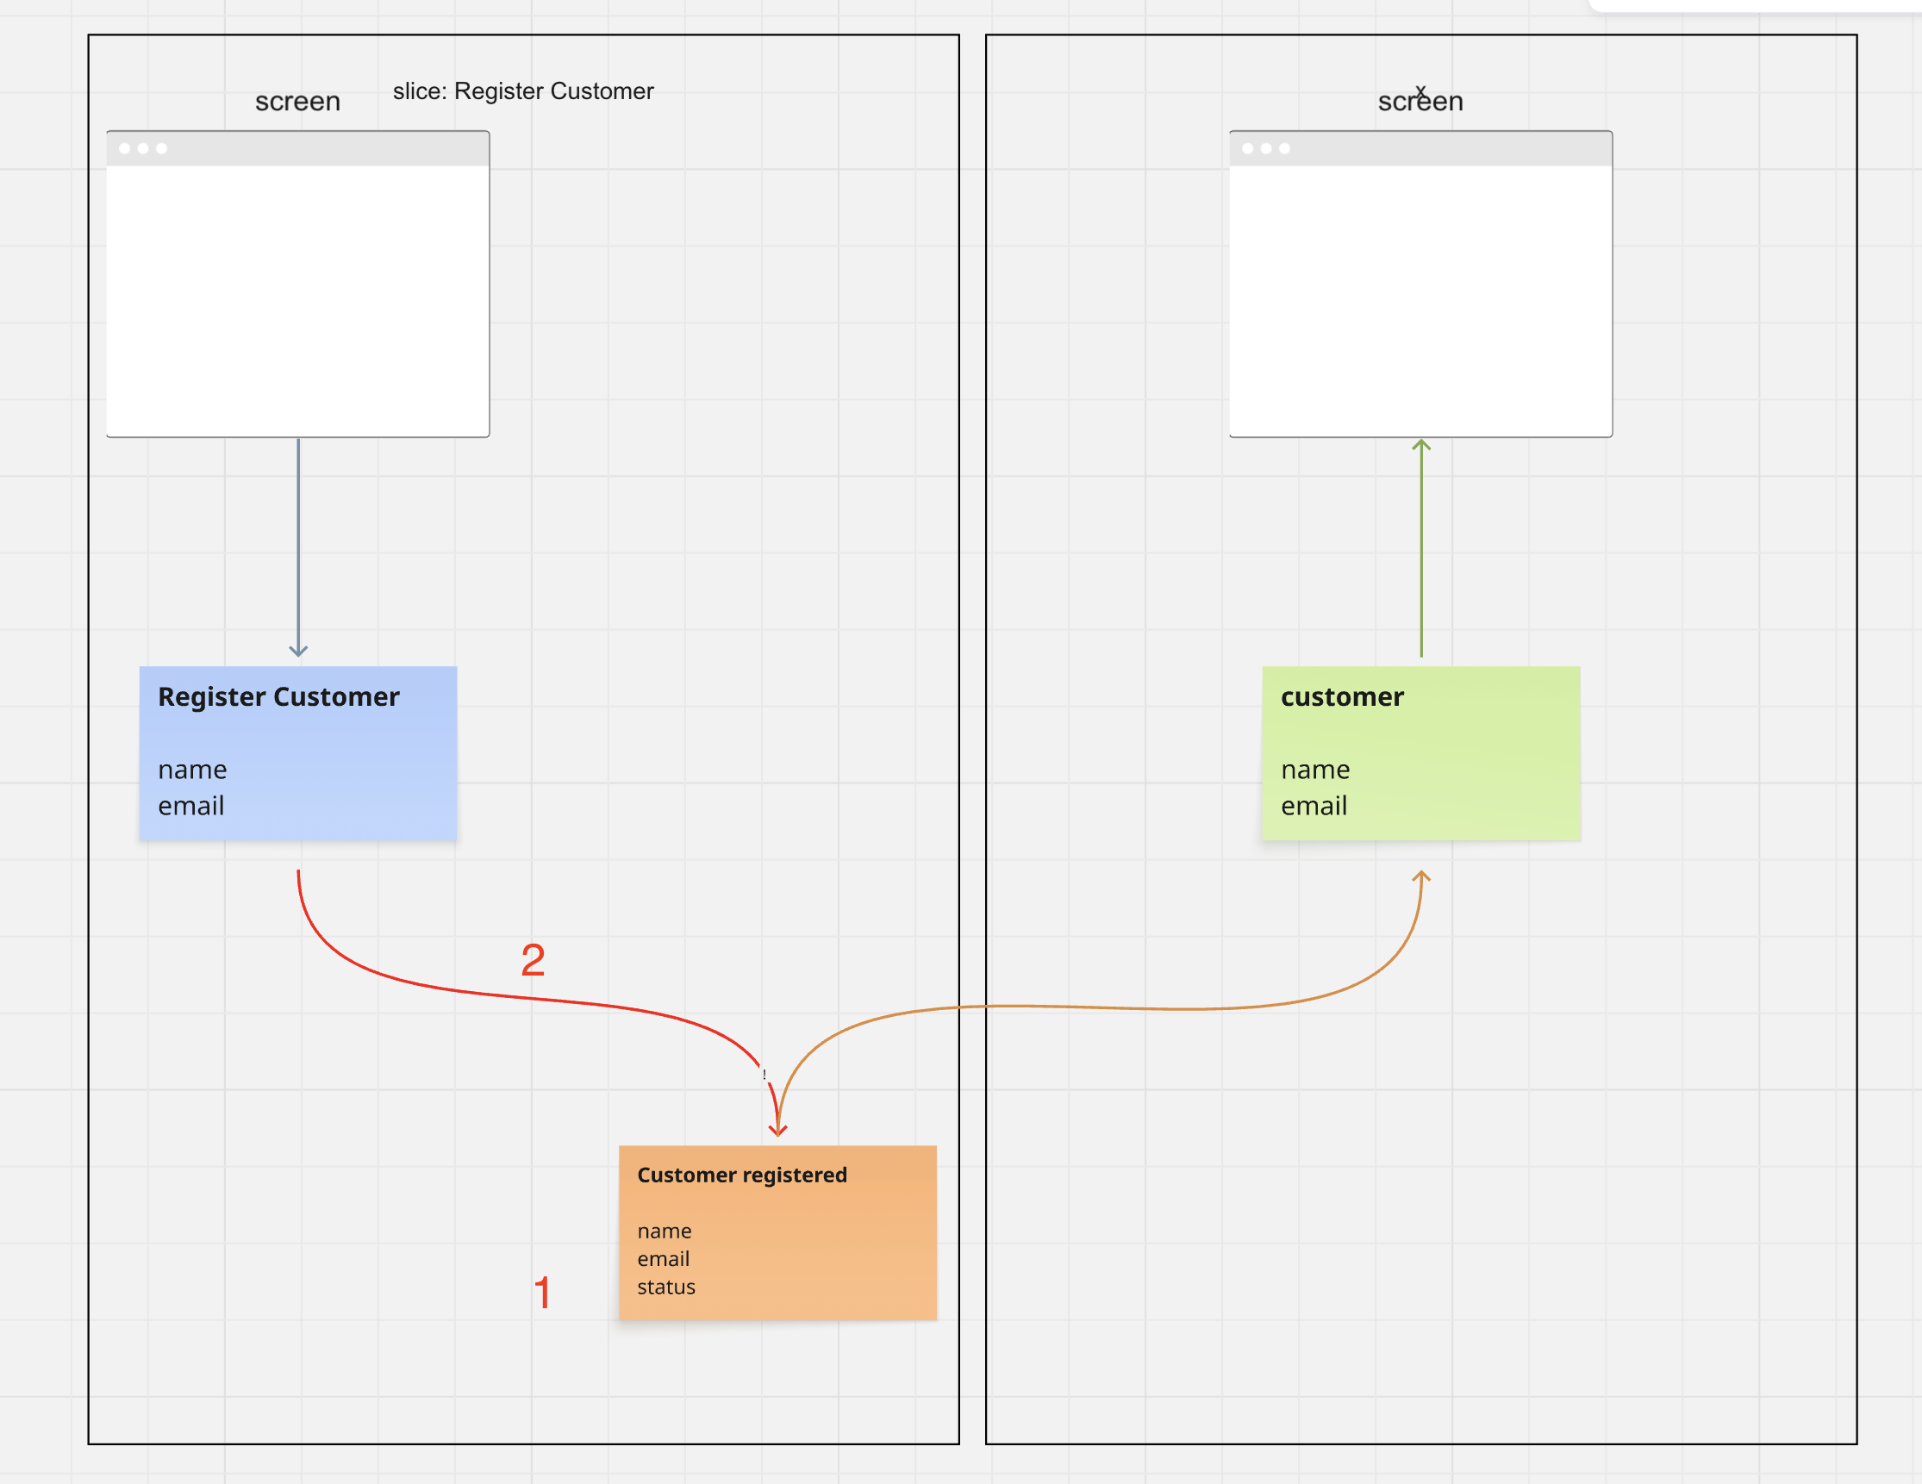Click the 'slice: Register Customer' text label
Viewport: 1922px width, 1484px height.
(523, 91)
